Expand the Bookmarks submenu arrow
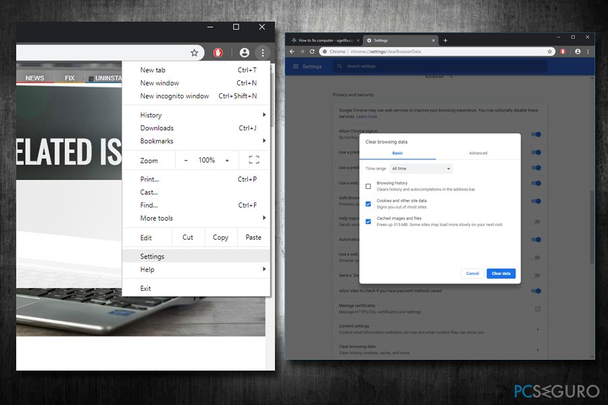This screenshot has width=608, height=405. click(264, 140)
